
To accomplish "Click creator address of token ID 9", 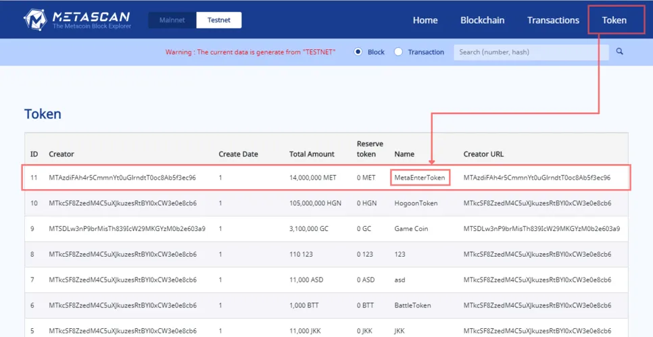I will [x=127, y=228].
